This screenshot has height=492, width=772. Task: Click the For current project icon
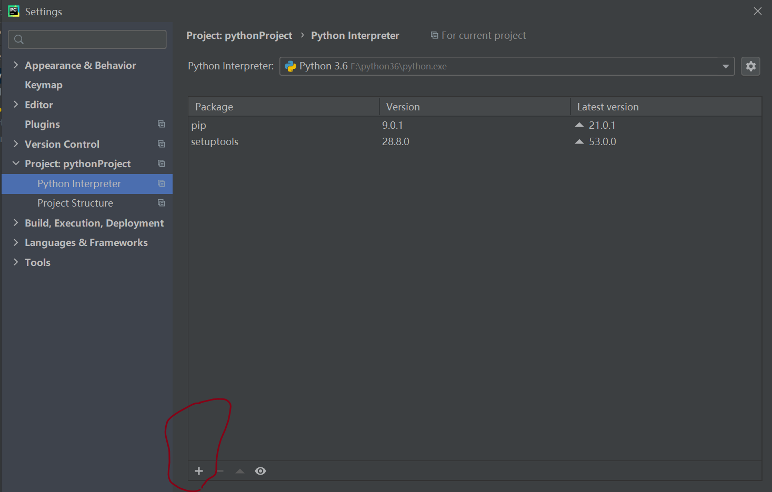434,35
